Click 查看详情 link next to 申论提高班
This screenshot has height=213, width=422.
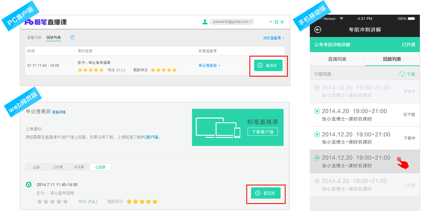(x=59, y=112)
